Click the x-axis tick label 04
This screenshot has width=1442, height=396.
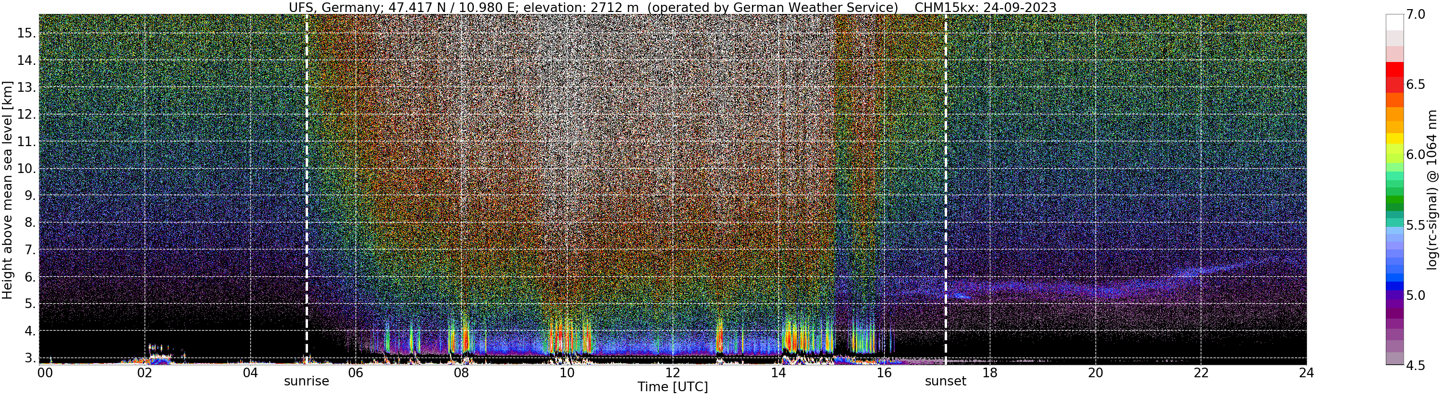pyautogui.click(x=250, y=372)
